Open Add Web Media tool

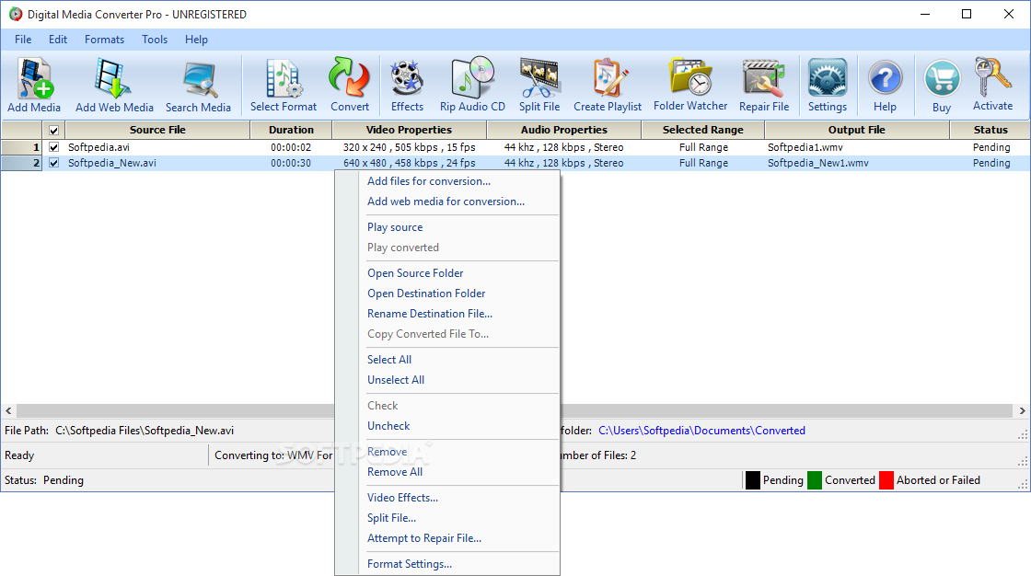click(x=114, y=86)
